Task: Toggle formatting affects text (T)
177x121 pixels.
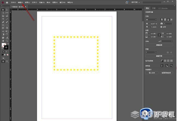Action: pyautogui.click(x=6, y=52)
